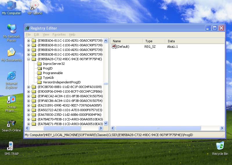
Task: Click folder icon of {E9C8B700-88B1-11d2-8C1F-00C04FA31009}
Action: pyautogui.click(x=34, y=87)
